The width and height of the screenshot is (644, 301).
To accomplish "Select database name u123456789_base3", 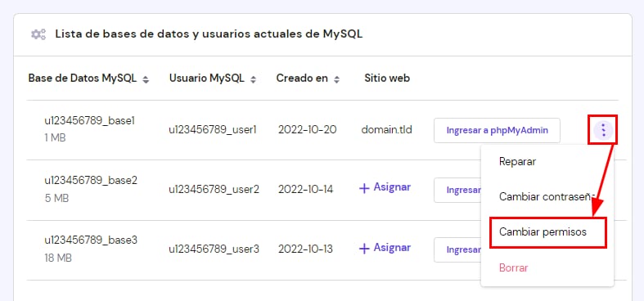I will (91, 240).
